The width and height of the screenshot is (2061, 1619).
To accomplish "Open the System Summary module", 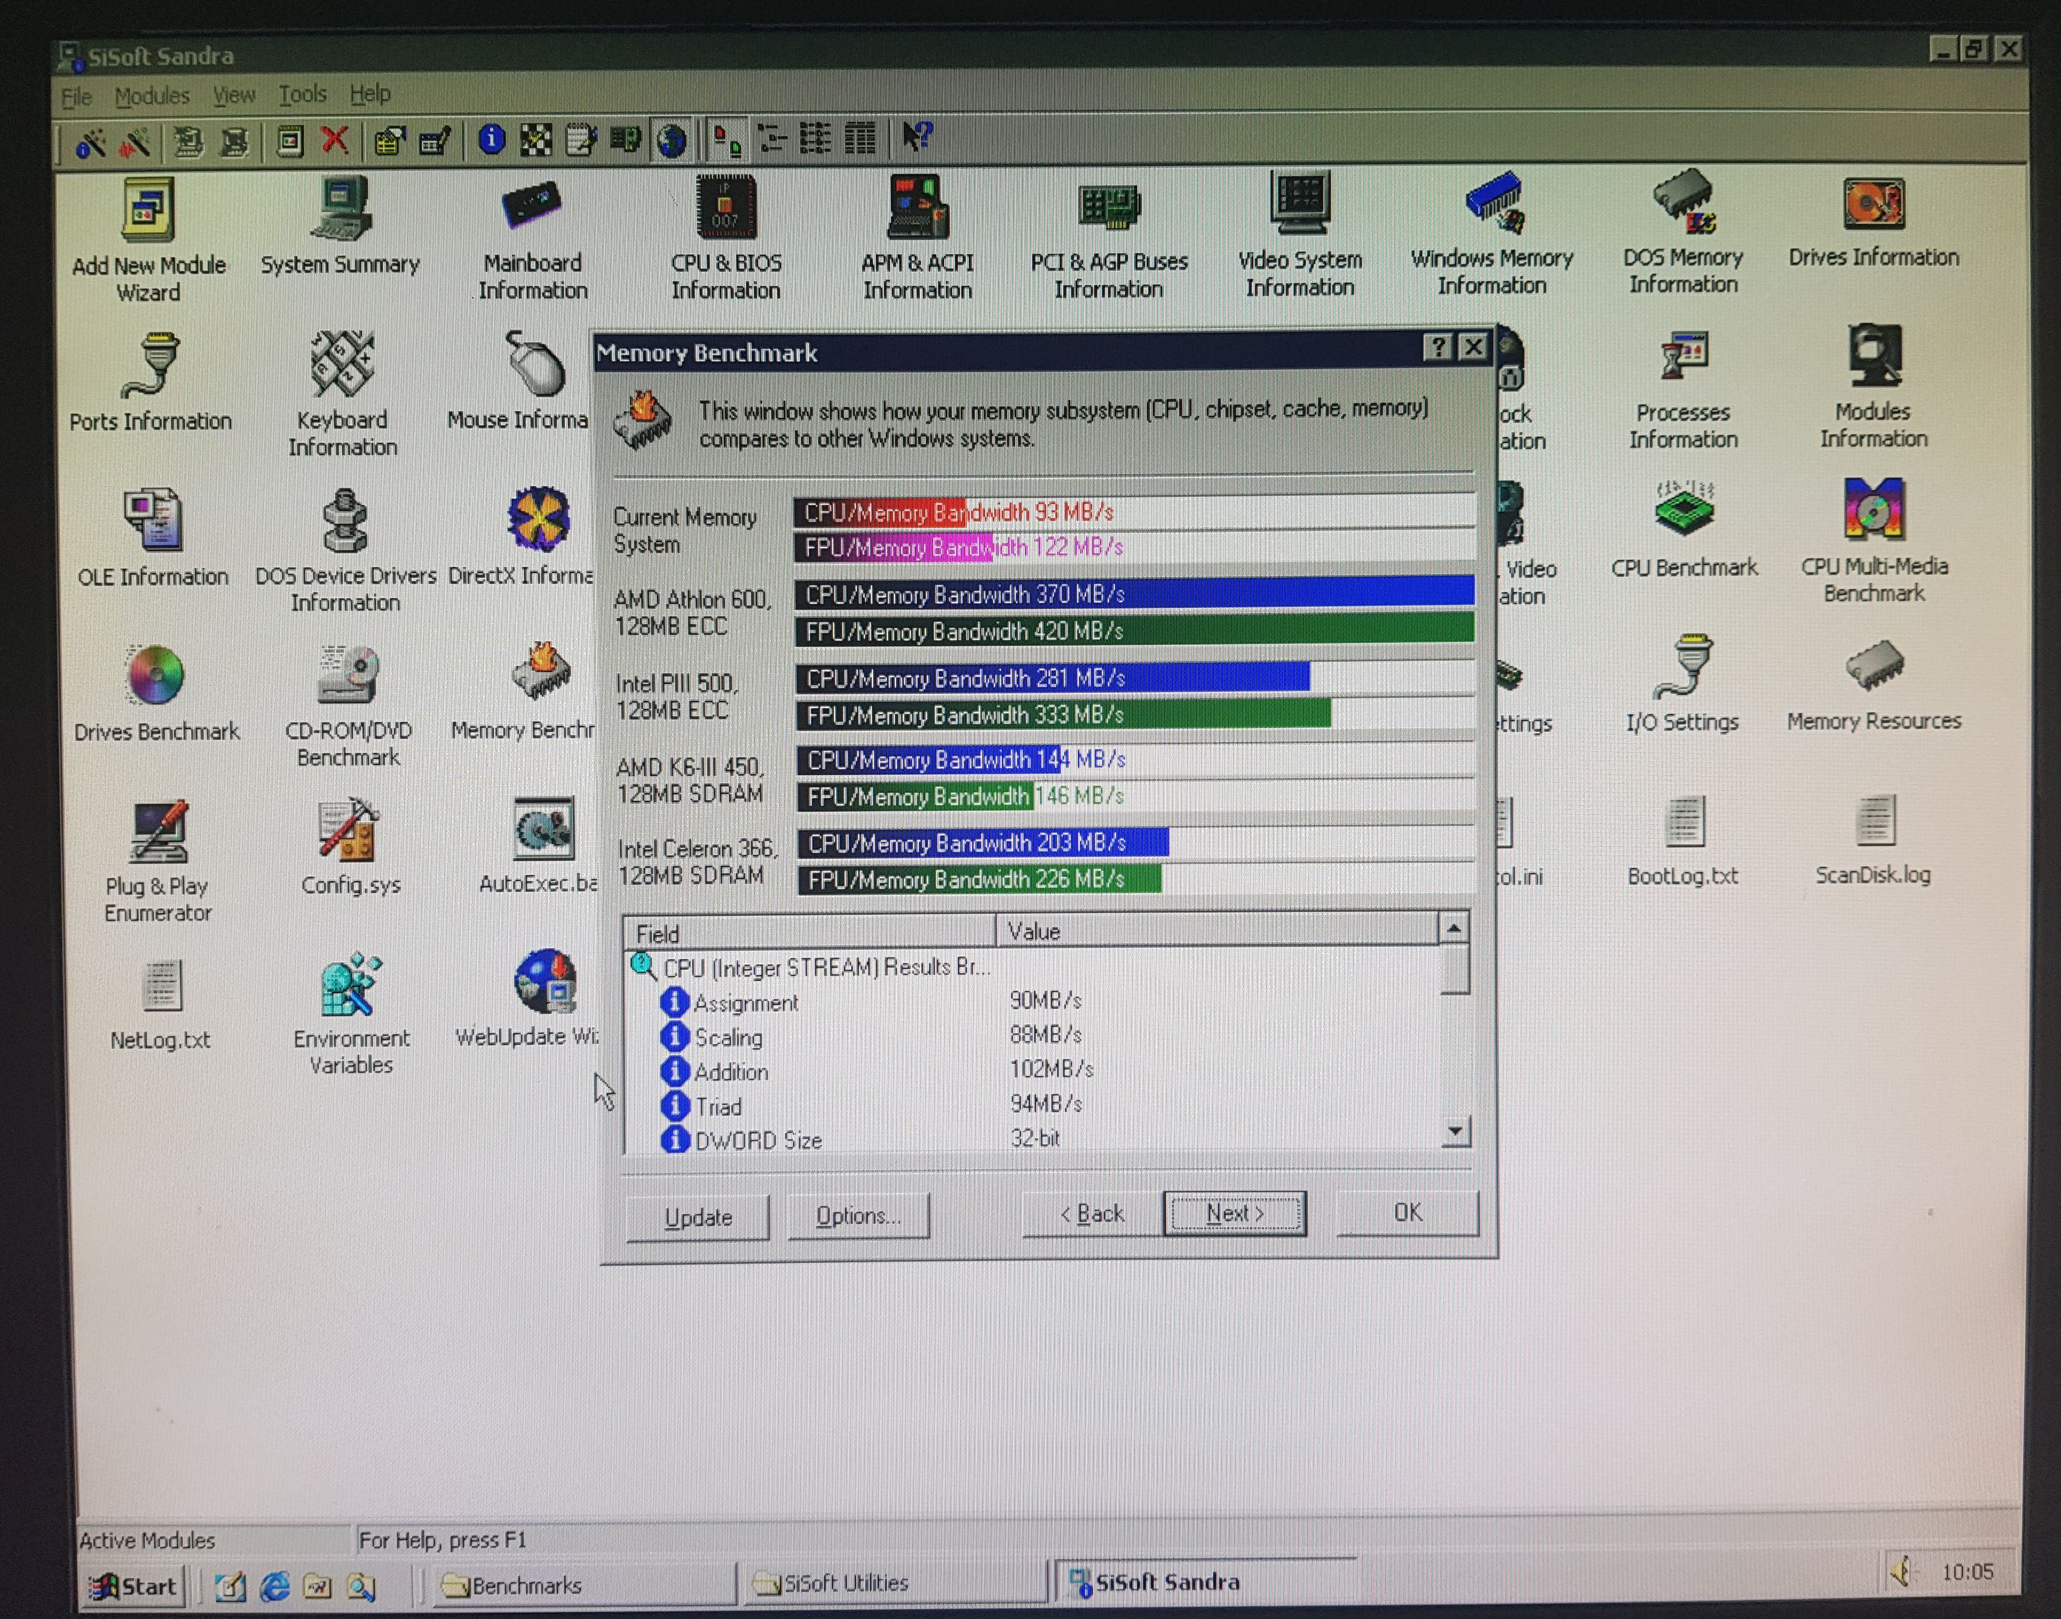I will pyautogui.click(x=340, y=226).
